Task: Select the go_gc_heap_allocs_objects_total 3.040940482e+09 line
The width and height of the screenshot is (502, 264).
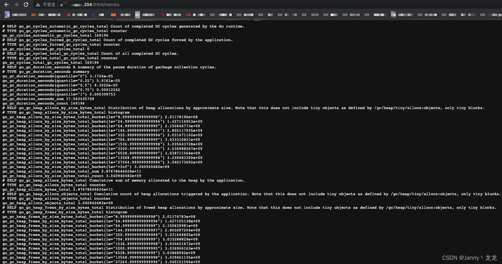Action: click(58, 203)
